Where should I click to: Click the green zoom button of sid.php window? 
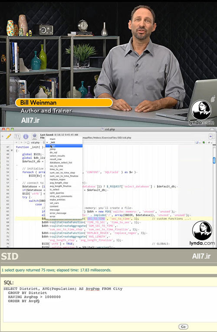[12, 129]
